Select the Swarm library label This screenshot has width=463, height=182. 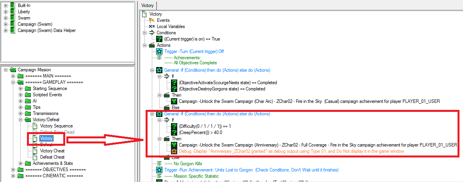pyautogui.click(x=24, y=18)
